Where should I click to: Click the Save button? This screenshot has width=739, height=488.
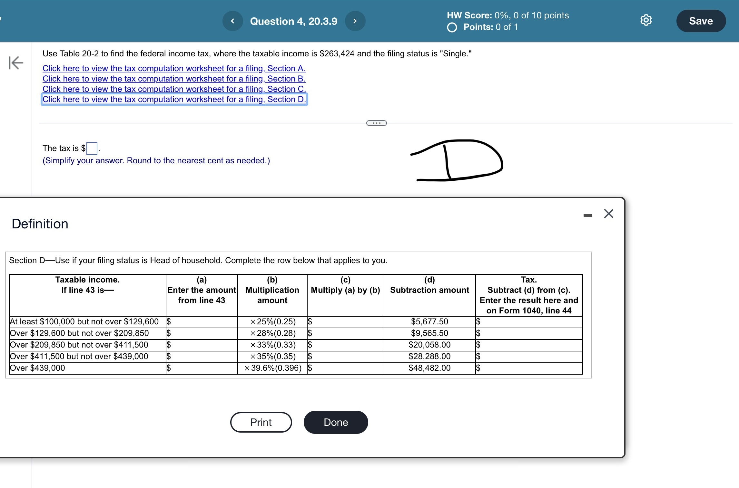pos(701,21)
